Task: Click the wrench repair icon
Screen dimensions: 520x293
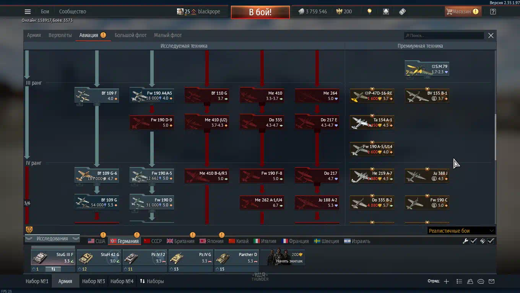Action: click(x=465, y=241)
